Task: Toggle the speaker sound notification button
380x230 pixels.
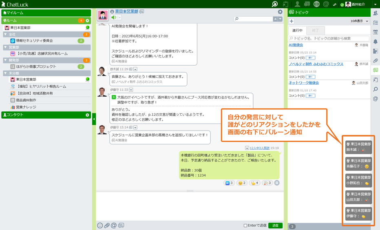Action: click(x=114, y=18)
